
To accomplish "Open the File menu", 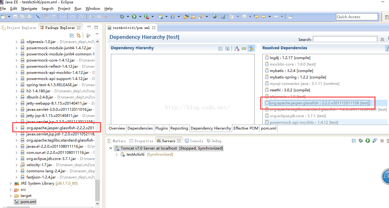I will (x=3, y=9).
